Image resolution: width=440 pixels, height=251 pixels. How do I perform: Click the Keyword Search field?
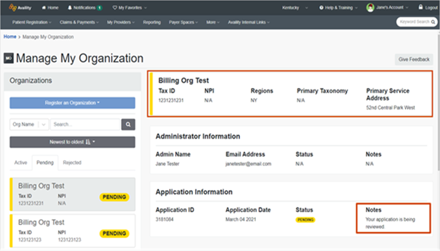[x=414, y=22]
